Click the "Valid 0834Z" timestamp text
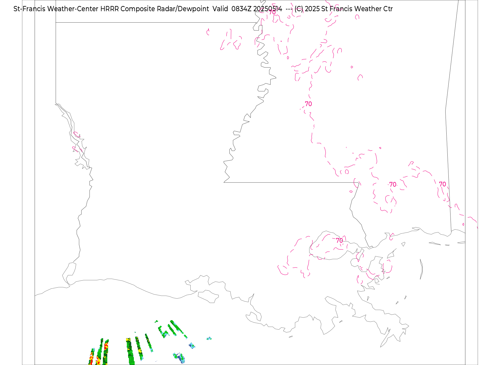Screen dimensions: 500x365 tap(232, 9)
